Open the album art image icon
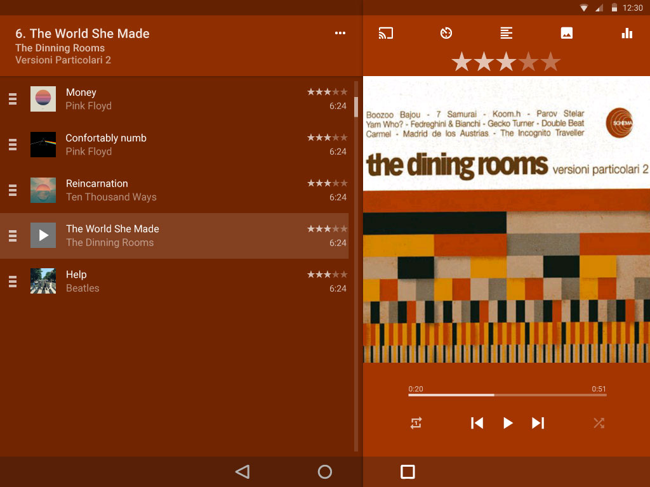 coord(567,34)
